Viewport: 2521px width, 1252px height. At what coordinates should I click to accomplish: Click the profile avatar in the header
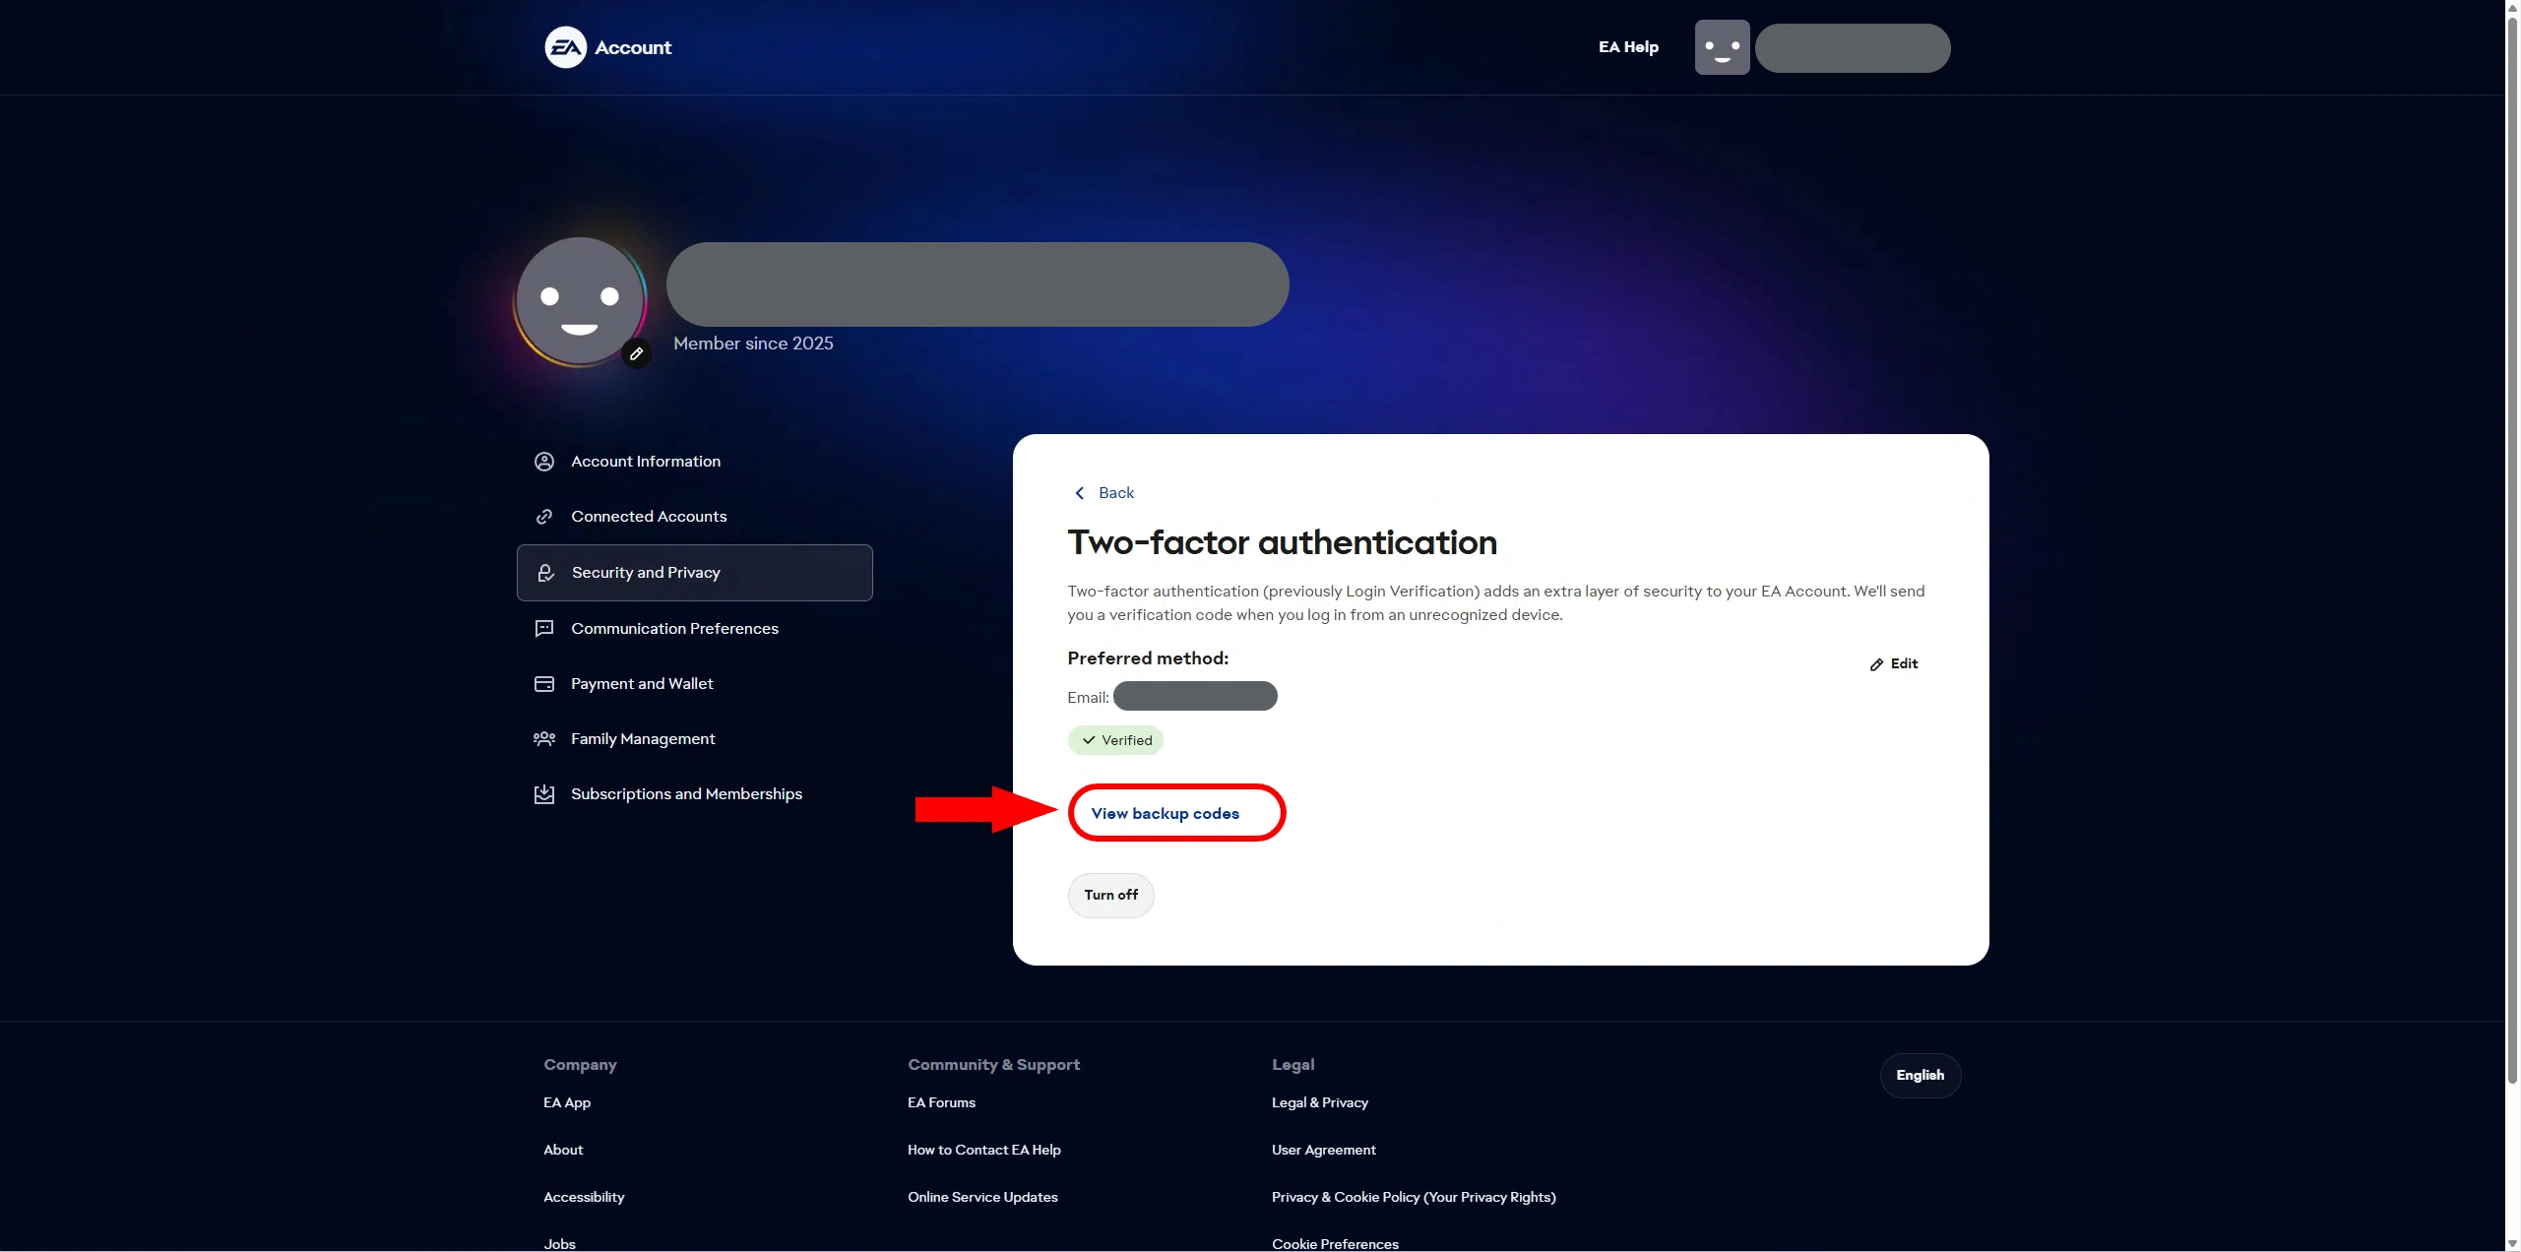click(1721, 46)
